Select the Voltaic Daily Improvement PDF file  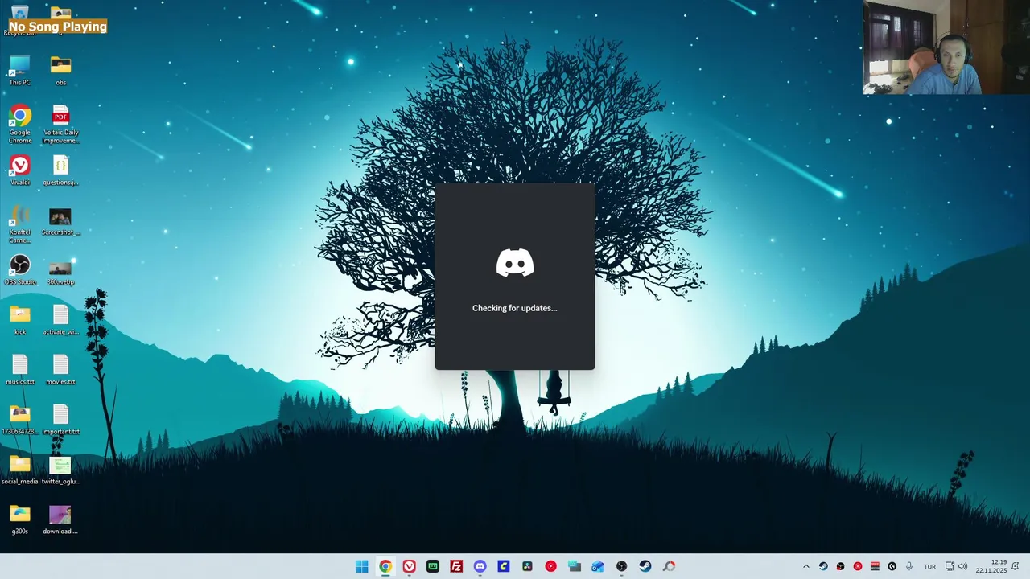(x=60, y=125)
